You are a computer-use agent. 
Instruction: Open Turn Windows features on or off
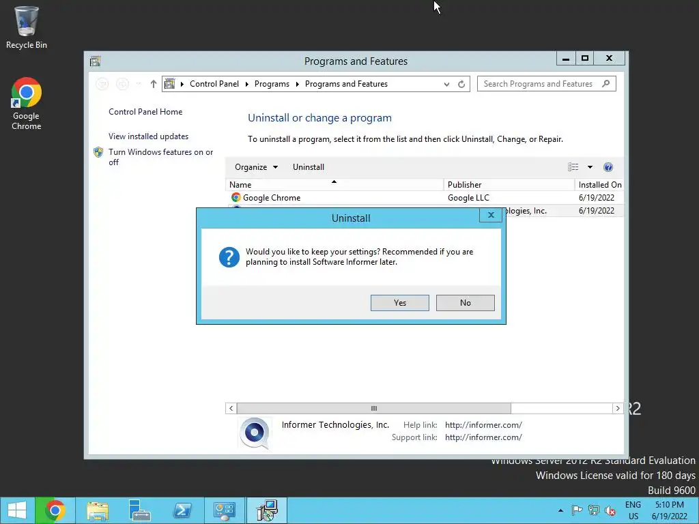tap(161, 157)
